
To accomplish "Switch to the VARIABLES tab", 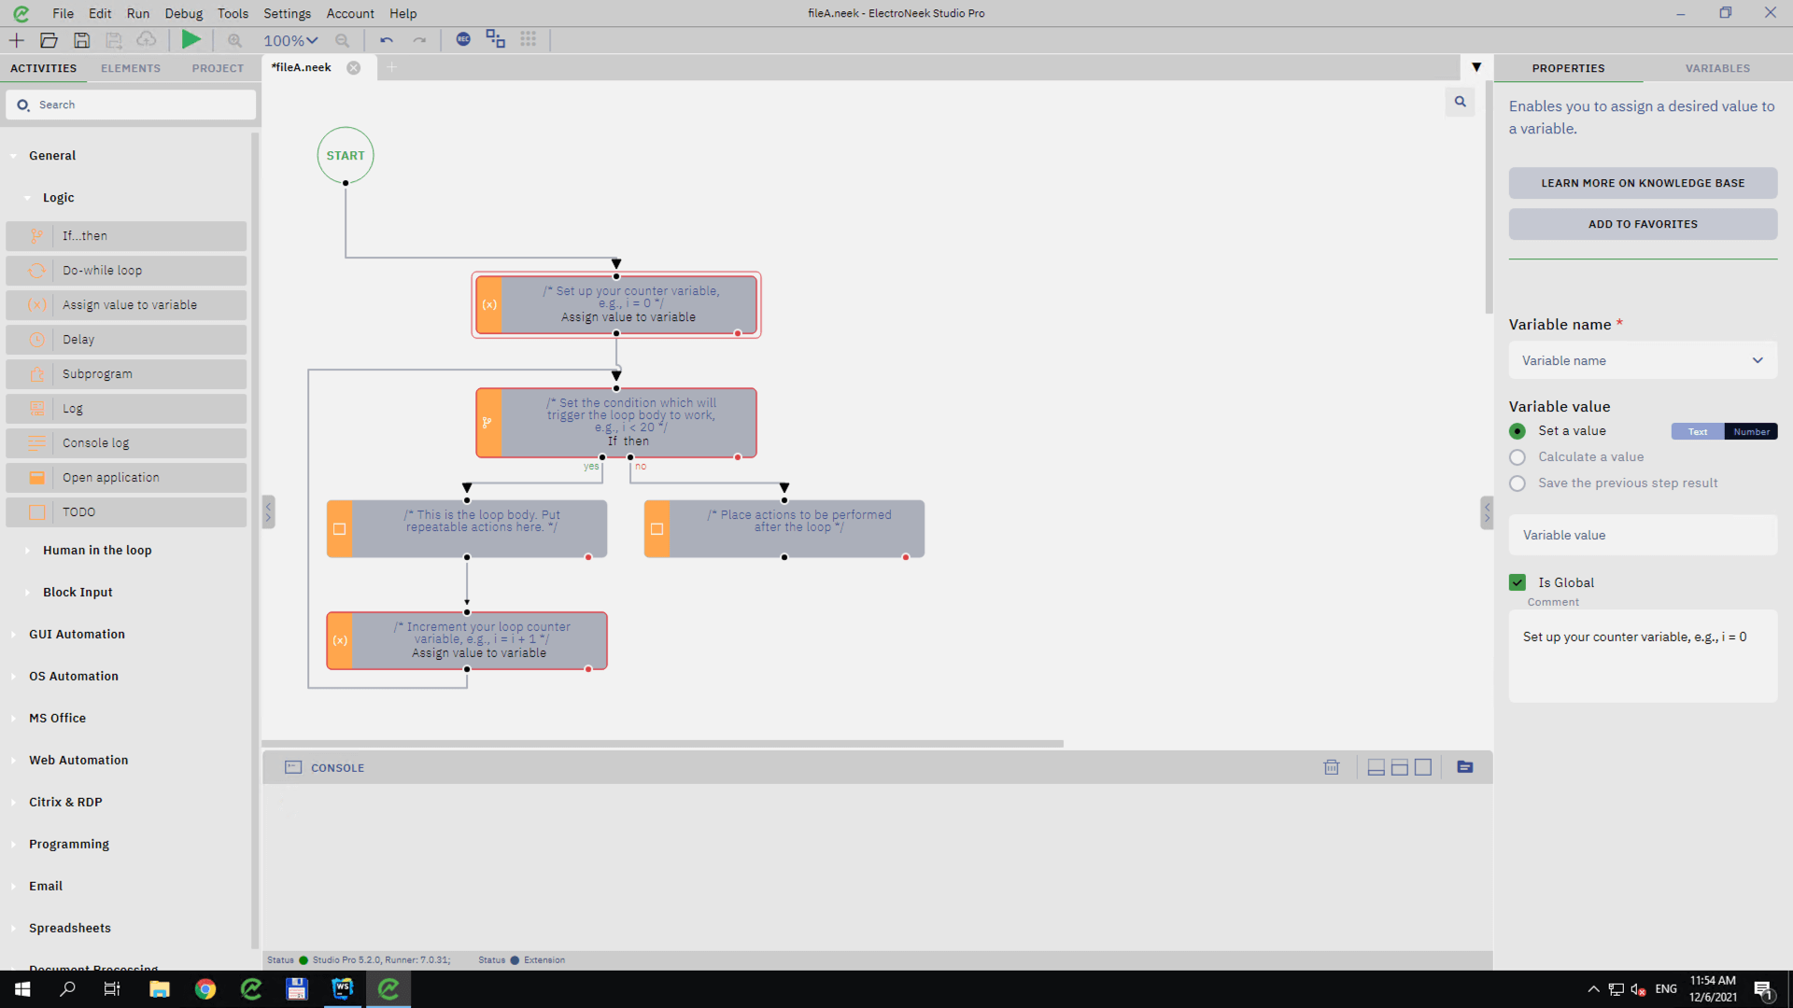I will pyautogui.click(x=1716, y=68).
